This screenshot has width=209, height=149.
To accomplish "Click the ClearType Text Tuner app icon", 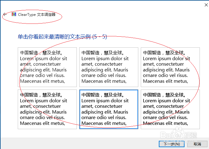I will 14,14.
